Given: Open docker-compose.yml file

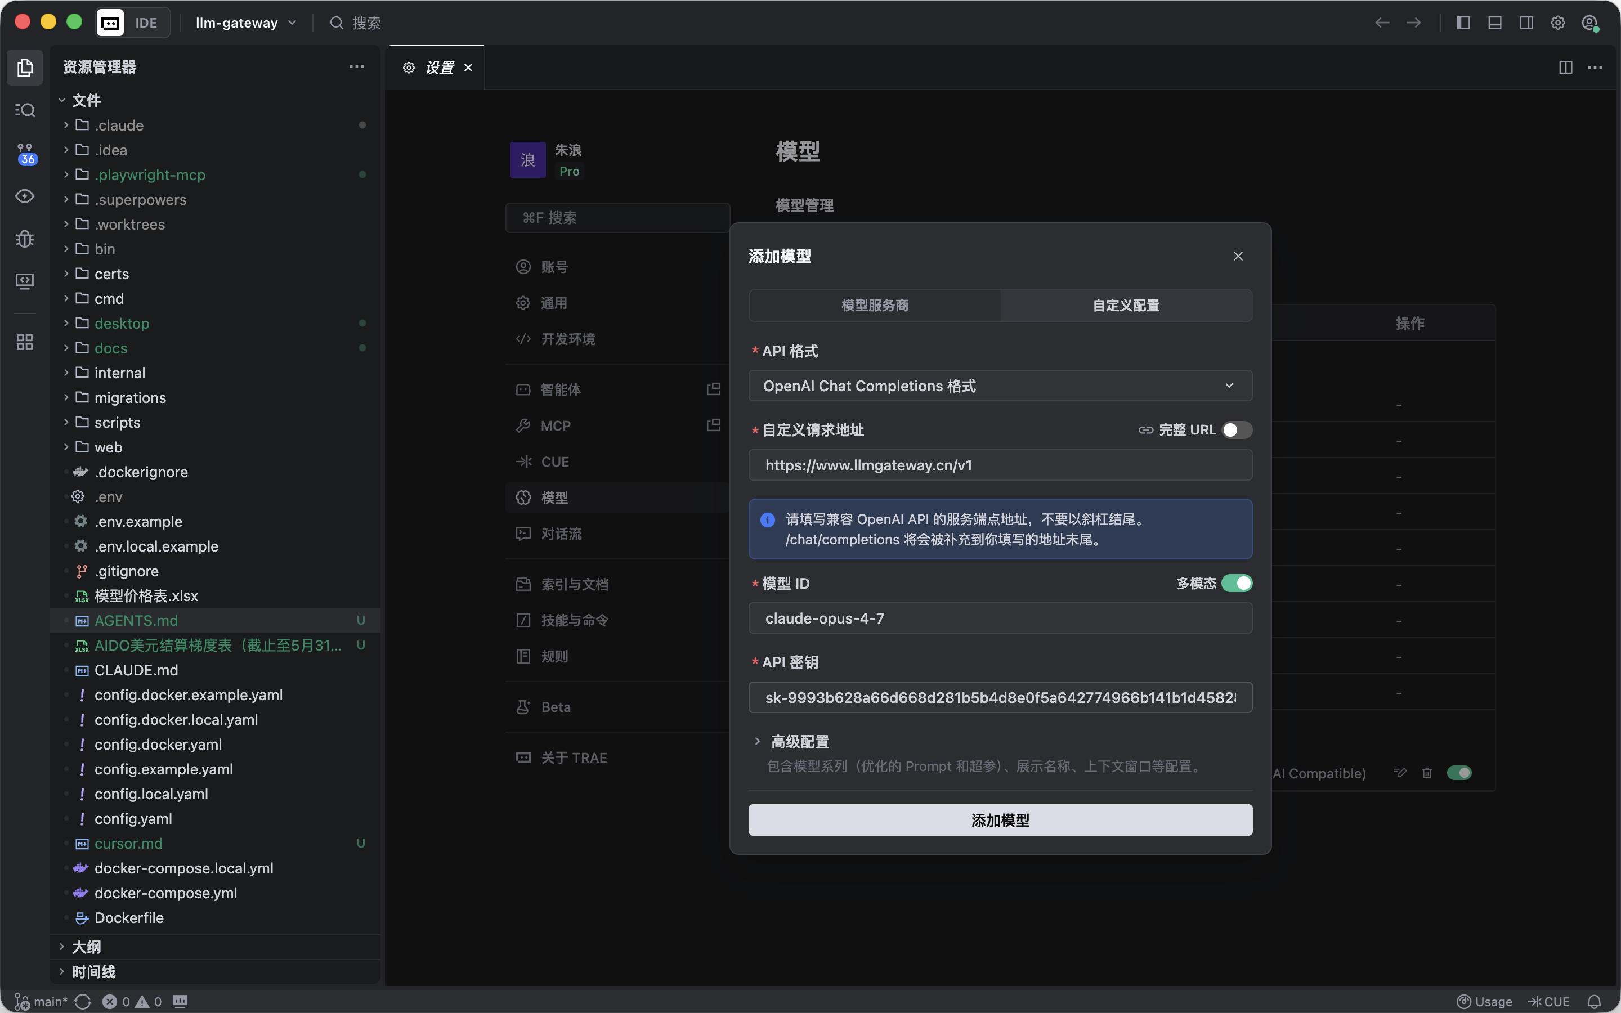Looking at the screenshot, I should pyautogui.click(x=214, y=893).
